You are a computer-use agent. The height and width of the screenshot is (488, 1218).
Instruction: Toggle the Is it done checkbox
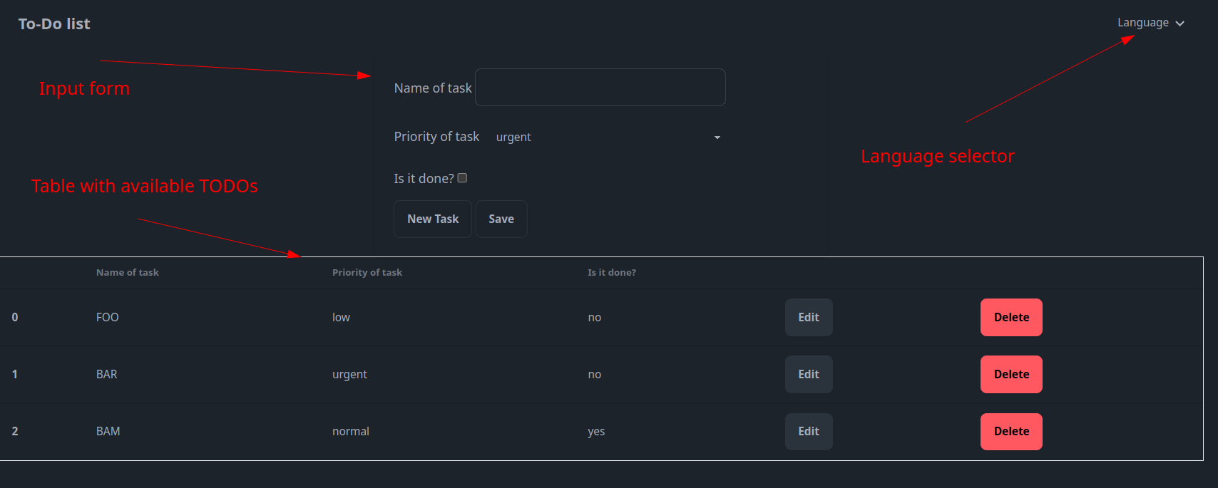462,178
